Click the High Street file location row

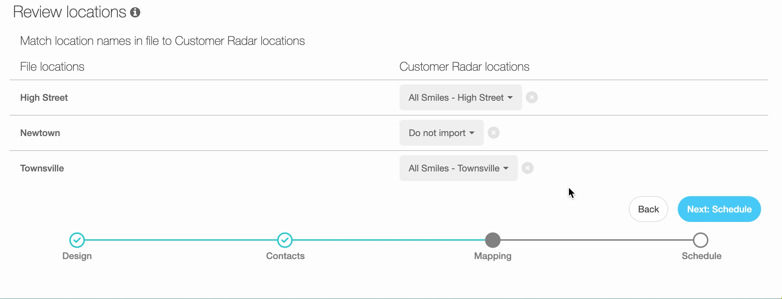tap(44, 98)
